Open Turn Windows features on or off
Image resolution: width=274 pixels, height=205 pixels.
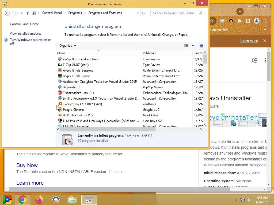tap(31, 42)
